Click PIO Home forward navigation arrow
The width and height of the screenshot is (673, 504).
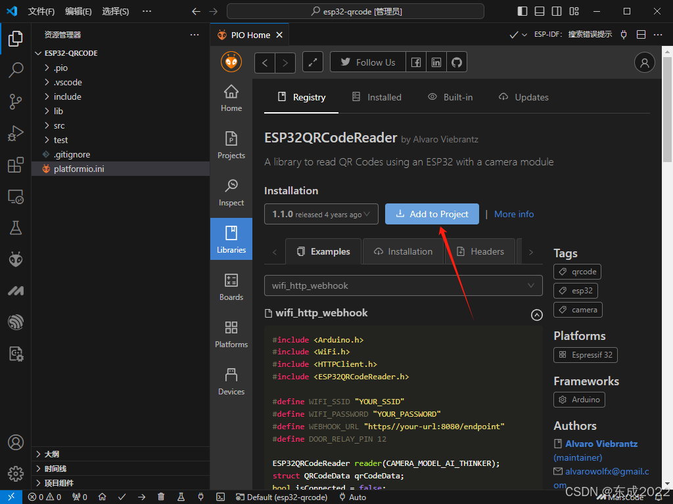pyautogui.click(x=285, y=62)
